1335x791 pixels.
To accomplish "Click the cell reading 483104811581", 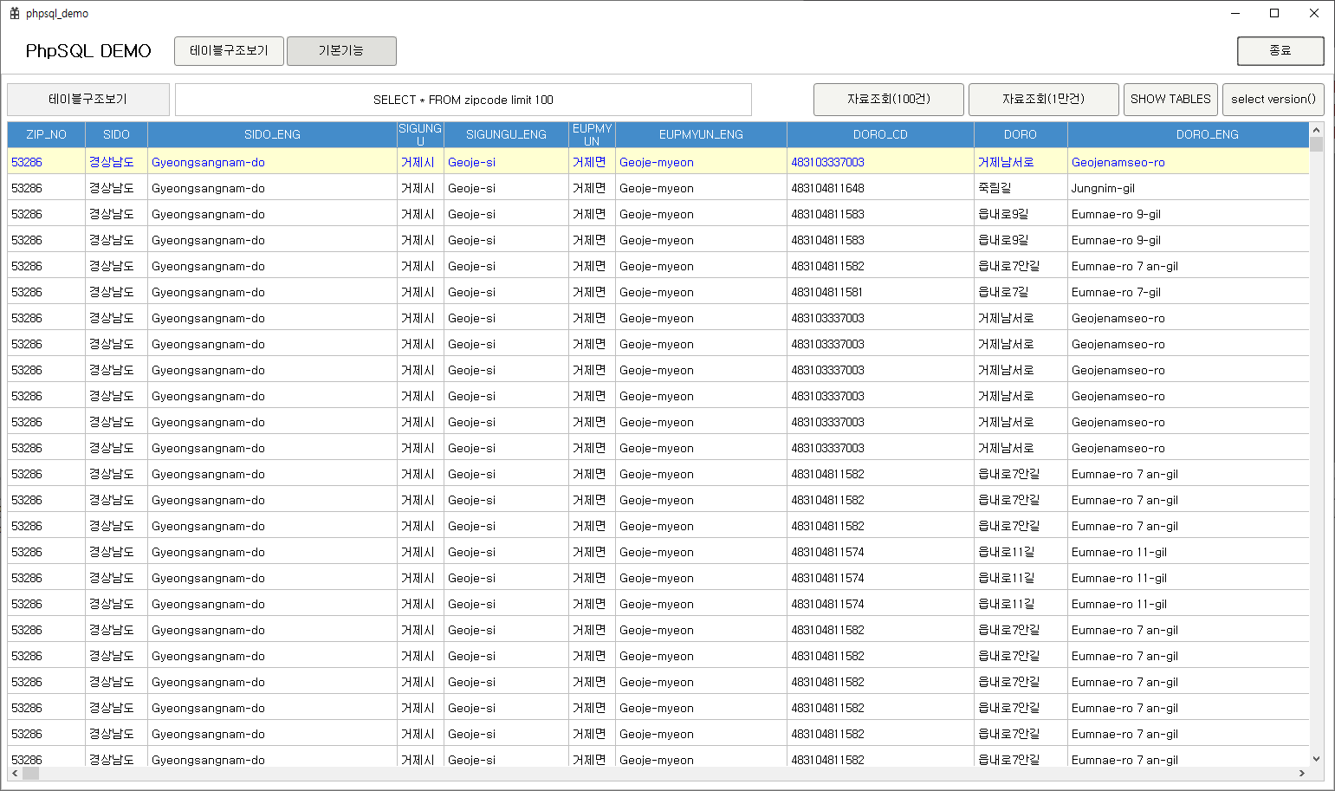I will pyautogui.click(x=880, y=292).
